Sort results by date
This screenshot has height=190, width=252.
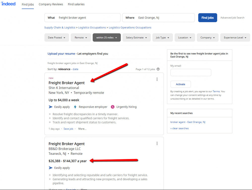[x=75, y=69]
